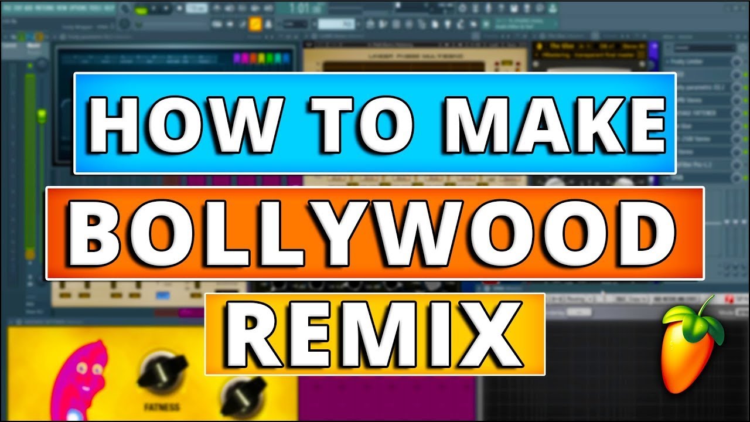Click the FATNESS knob on the yellow plugin
This screenshot has height=422, width=750.
click(163, 373)
